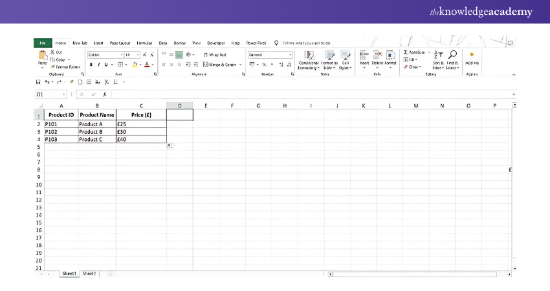Apply the red font color swatch

pos(146,65)
